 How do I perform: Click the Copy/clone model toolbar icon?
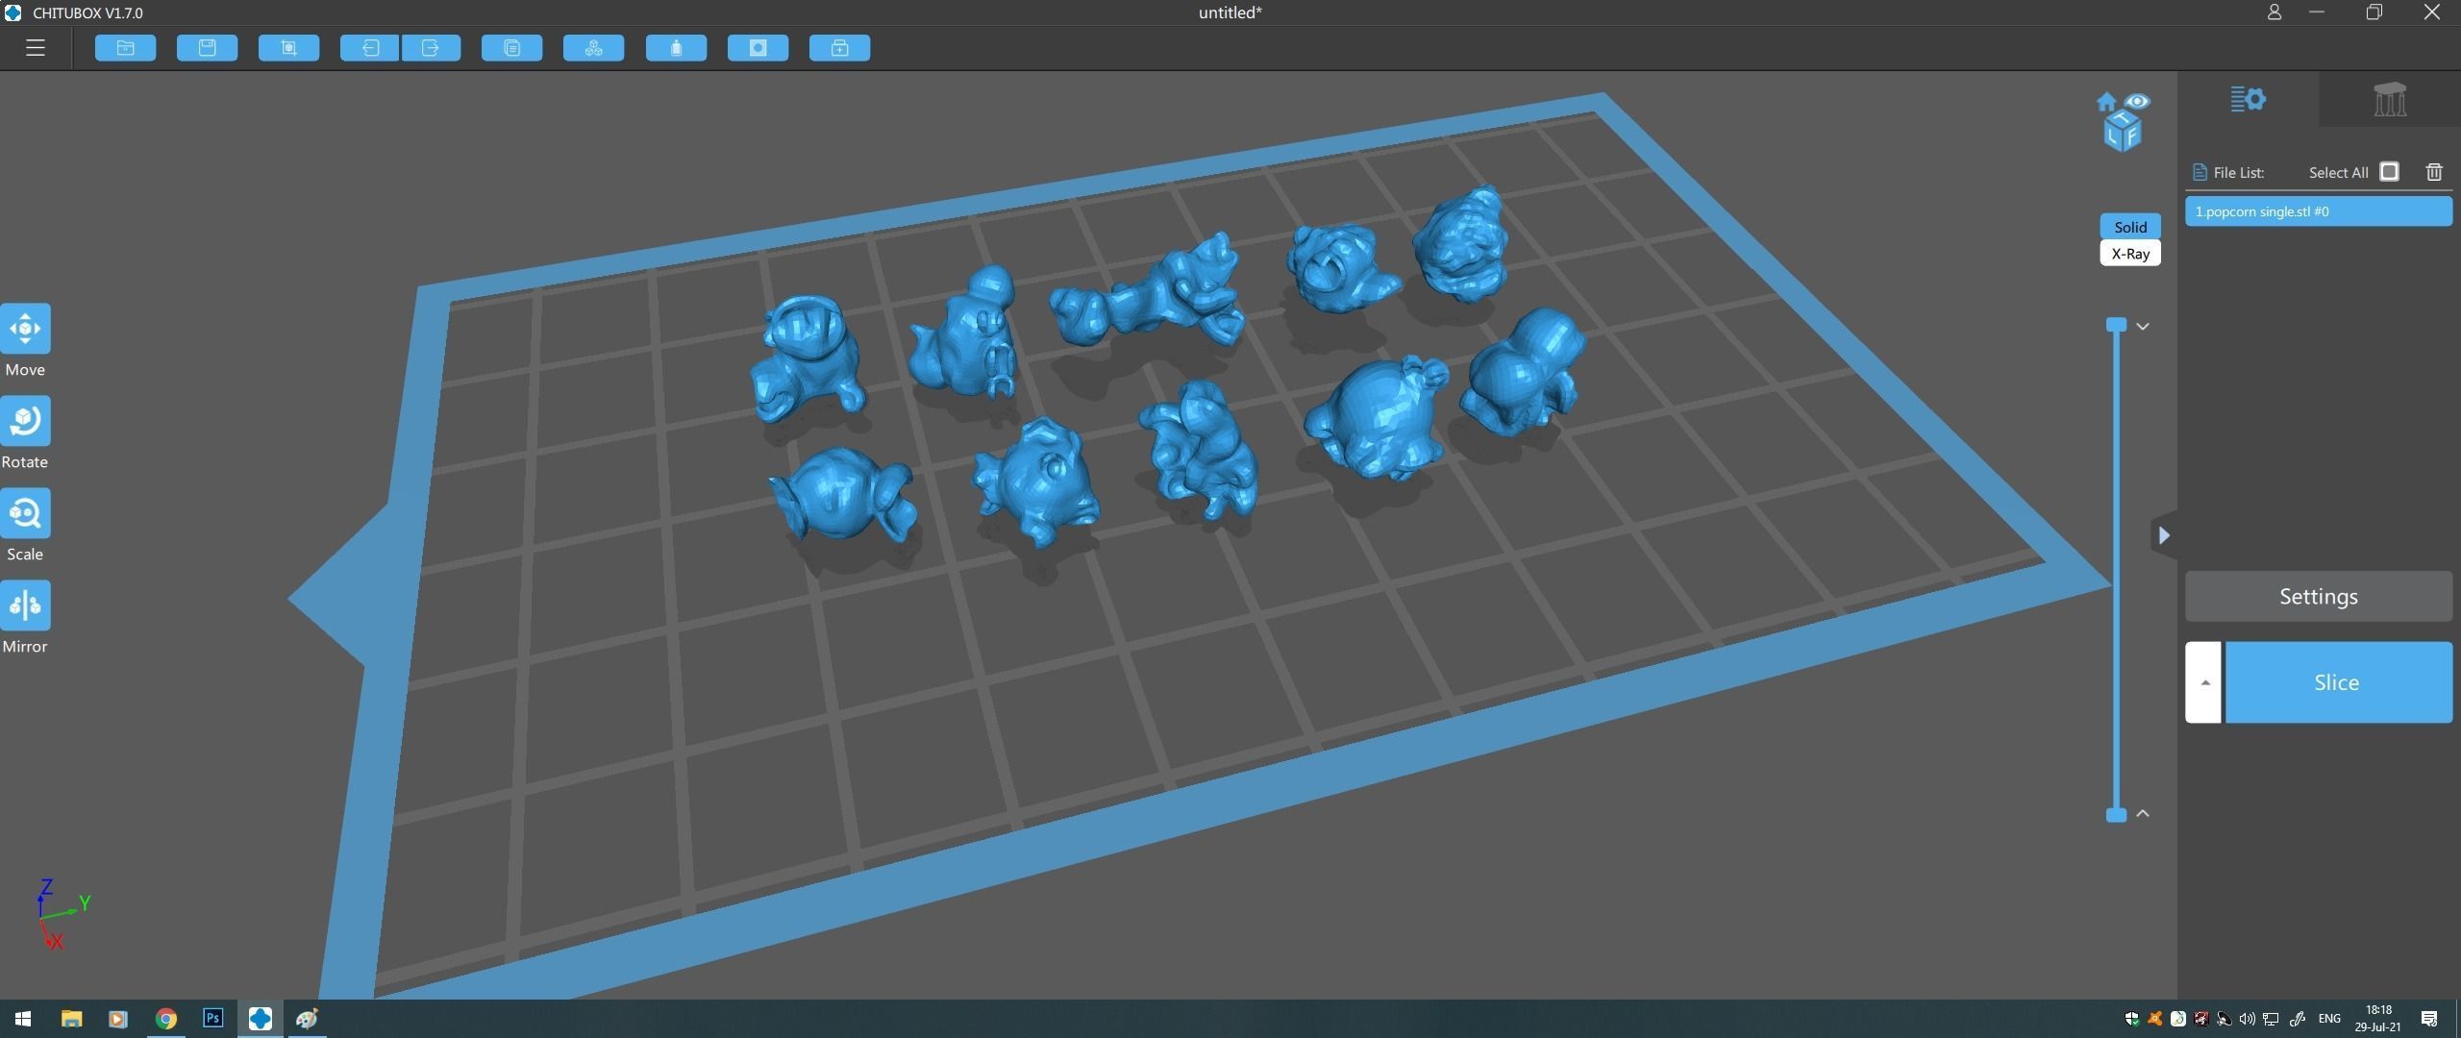point(511,48)
